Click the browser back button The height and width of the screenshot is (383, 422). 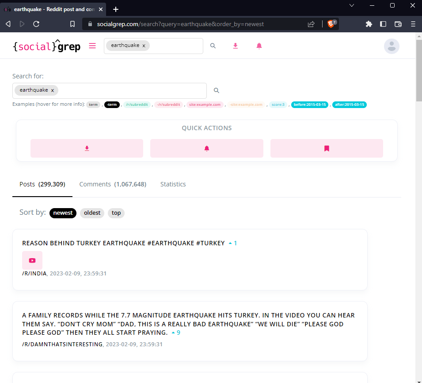(8, 24)
